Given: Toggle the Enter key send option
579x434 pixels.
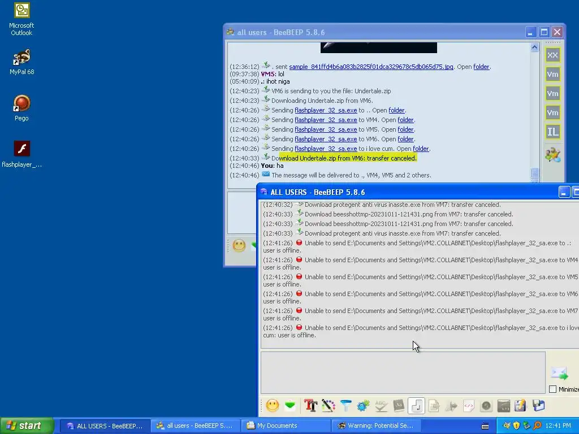Looking at the screenshot, I should [416, 406].
